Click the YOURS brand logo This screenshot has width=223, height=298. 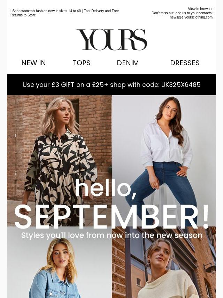(112, 39)
